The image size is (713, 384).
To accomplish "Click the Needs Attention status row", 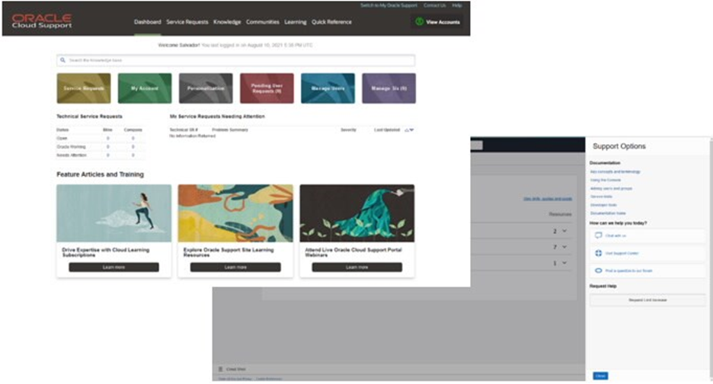I will pyautogui.click(x=100, y=155).
